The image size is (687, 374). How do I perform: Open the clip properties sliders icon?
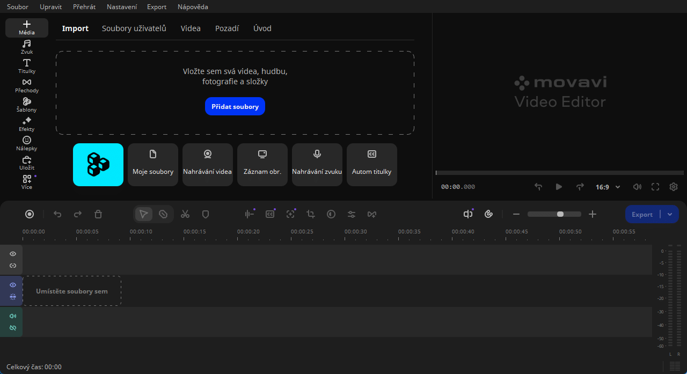tap(352, 214)
